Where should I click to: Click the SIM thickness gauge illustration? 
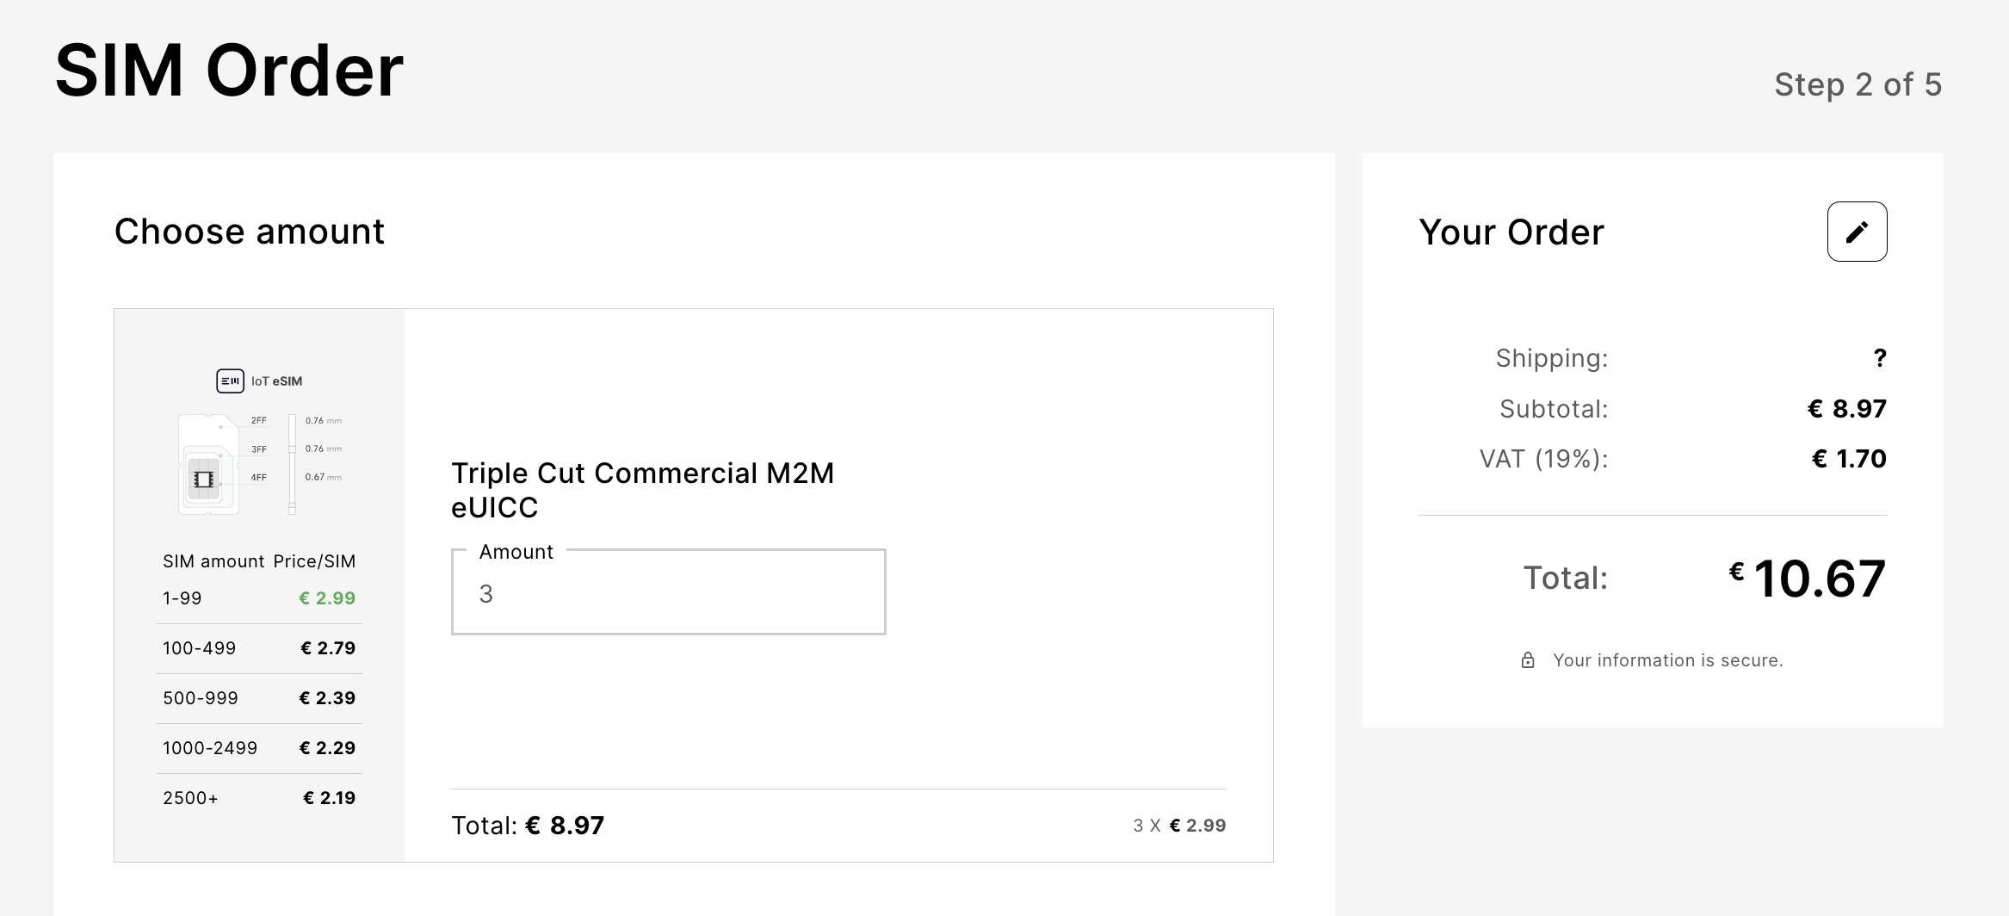pos(293,465)
